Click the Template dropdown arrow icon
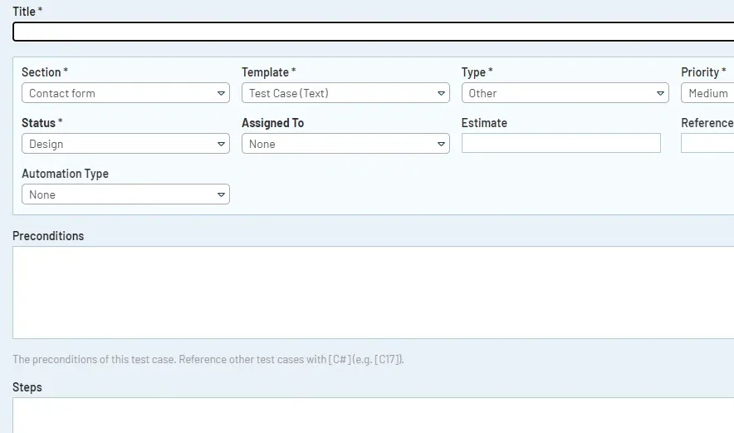Image resolution: width=734 pixels, height=433 pixels. (x=442, y=93)
